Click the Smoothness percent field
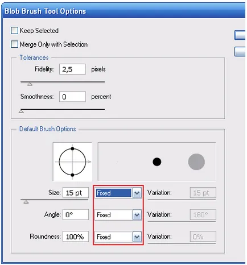 click(x=72, y=97)
